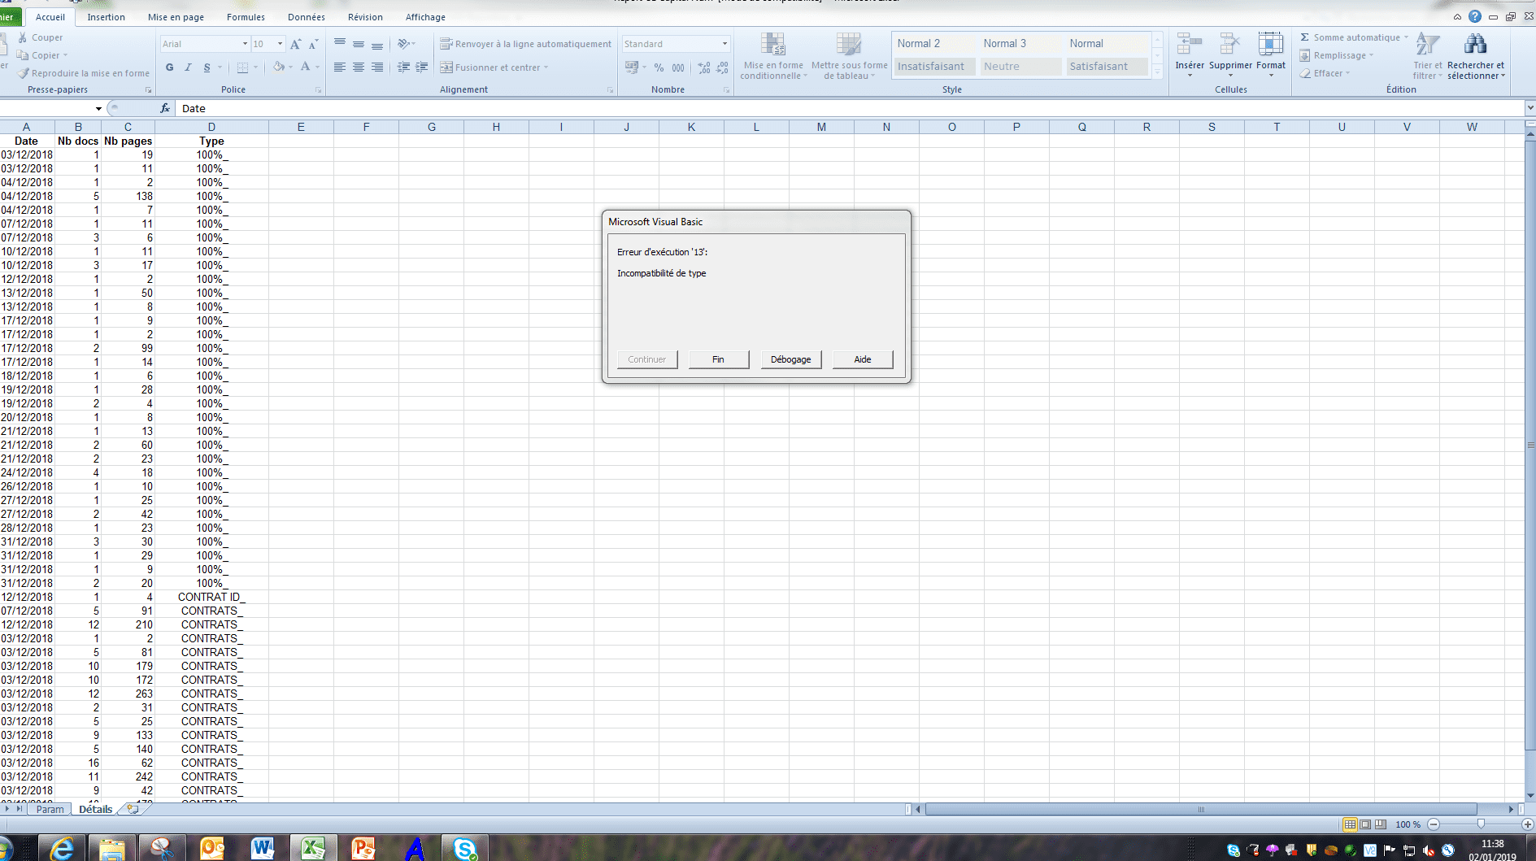Image resolution: width=1536 pixels, height=861 pixels.
Task: Apply percent style number format
Action: [x=659, y=67]
